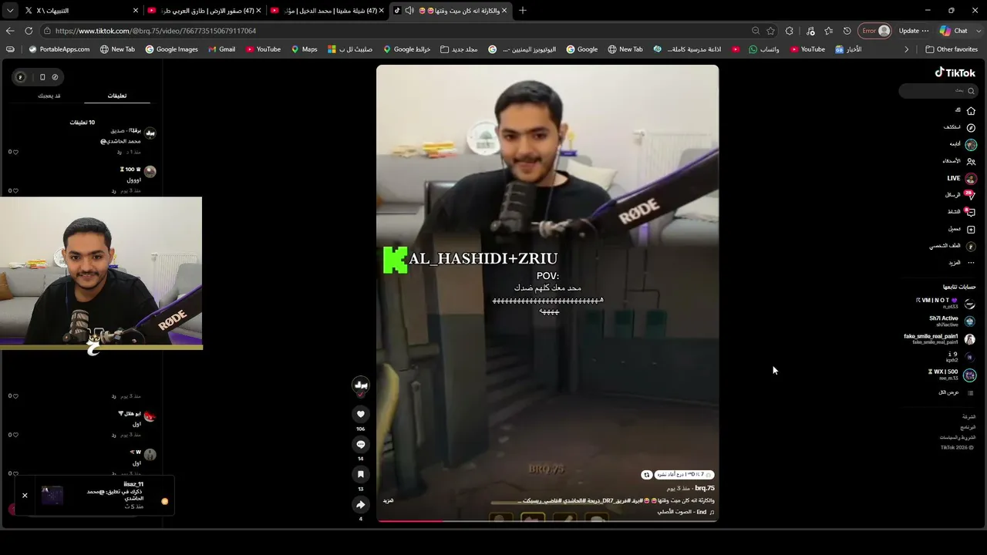Switch to the شيلة مشينا YouTube tab
Viewport: 987px width, 555px height.
point(327,11)
